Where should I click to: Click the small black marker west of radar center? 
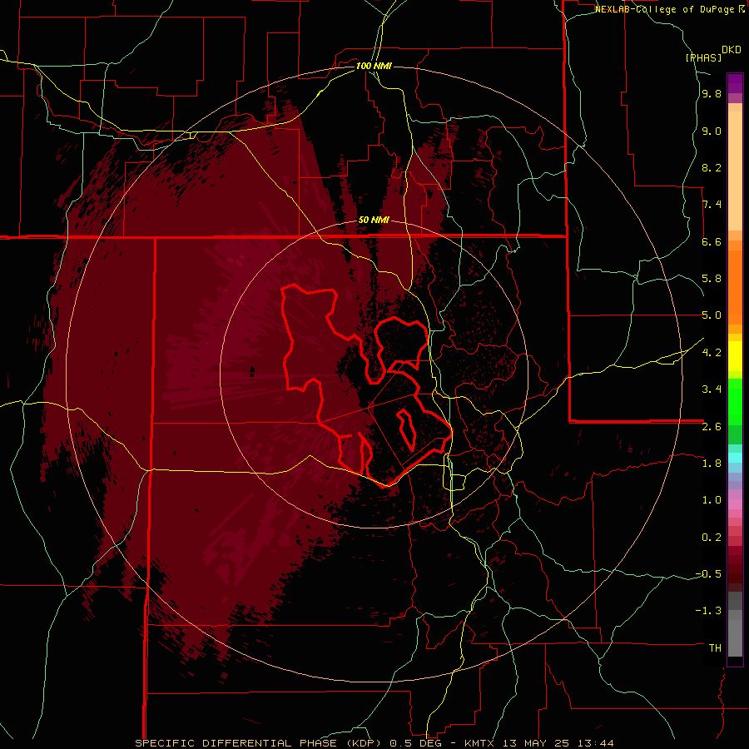[252, 371]
